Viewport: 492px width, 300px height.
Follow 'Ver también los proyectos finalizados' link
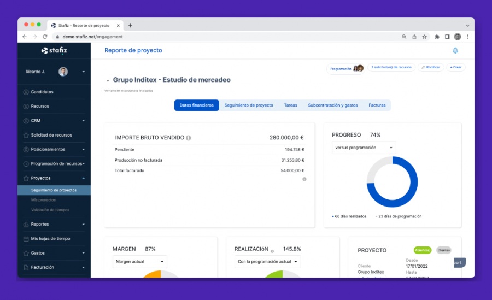(128, 91)
